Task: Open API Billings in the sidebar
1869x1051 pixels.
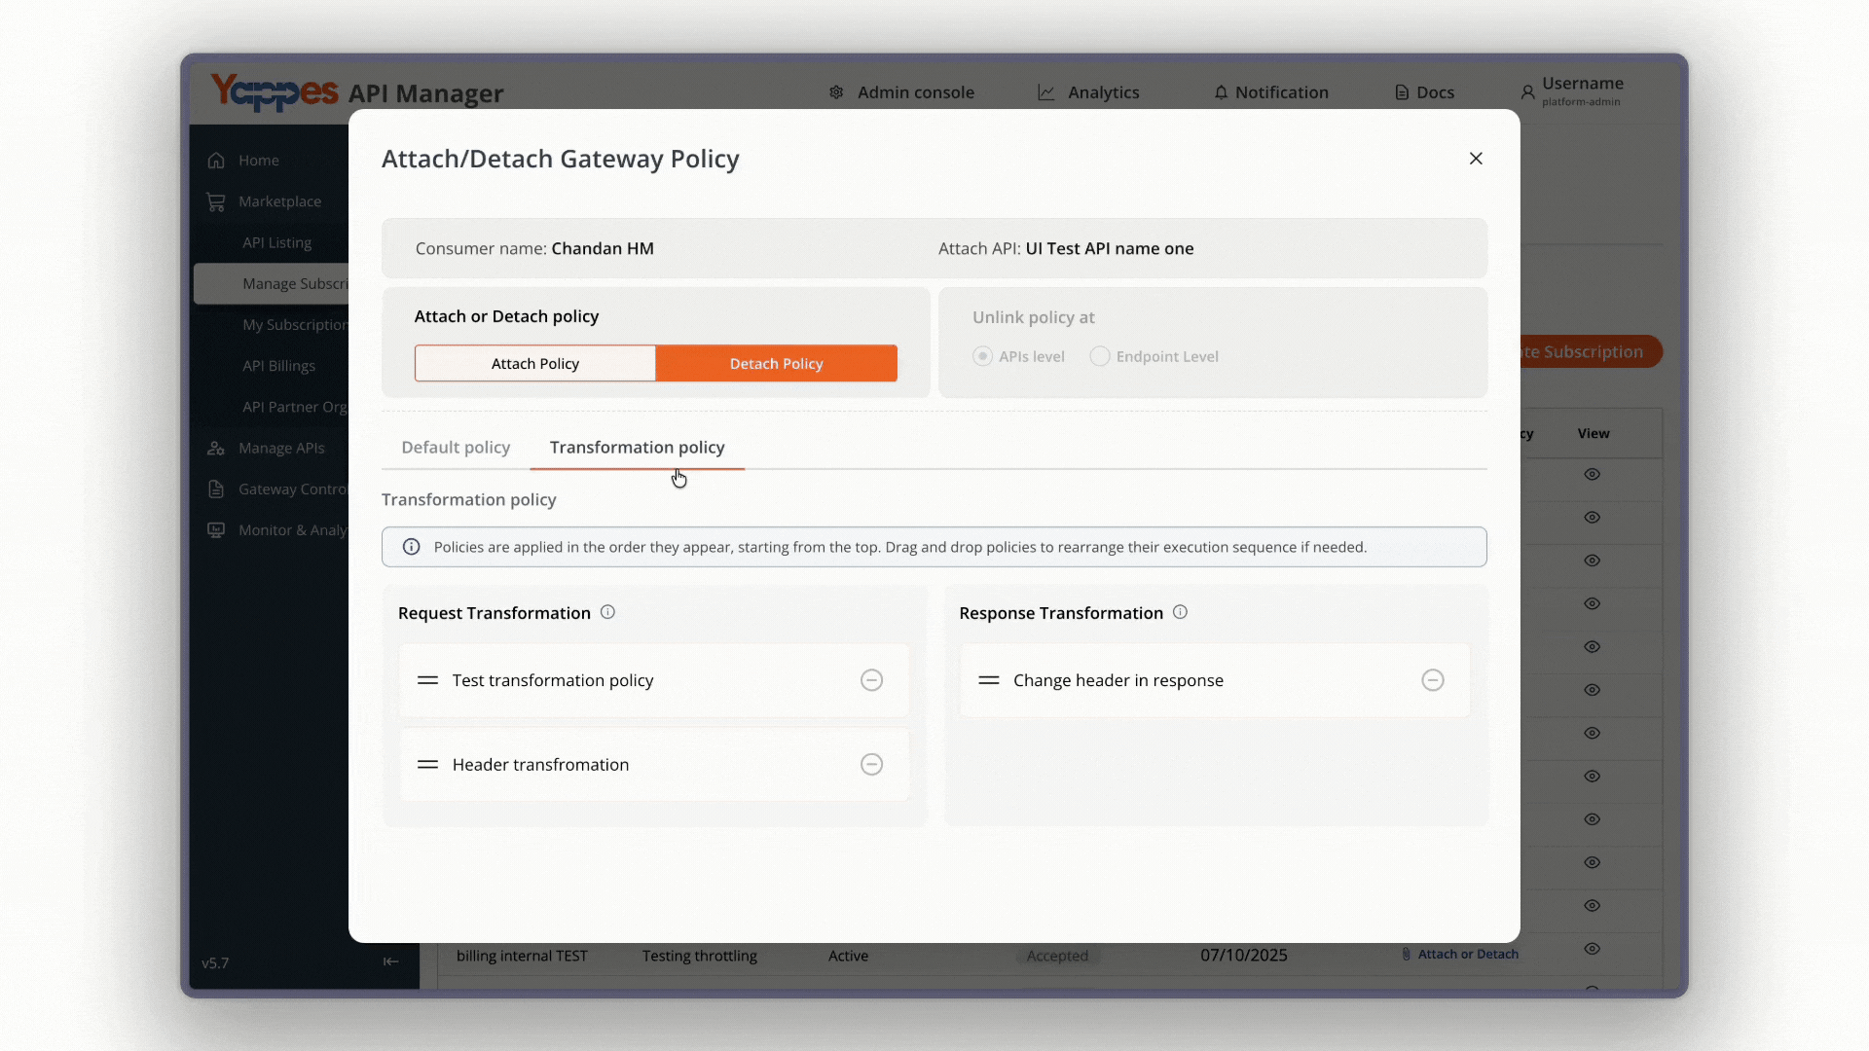Action: (279, 366)
